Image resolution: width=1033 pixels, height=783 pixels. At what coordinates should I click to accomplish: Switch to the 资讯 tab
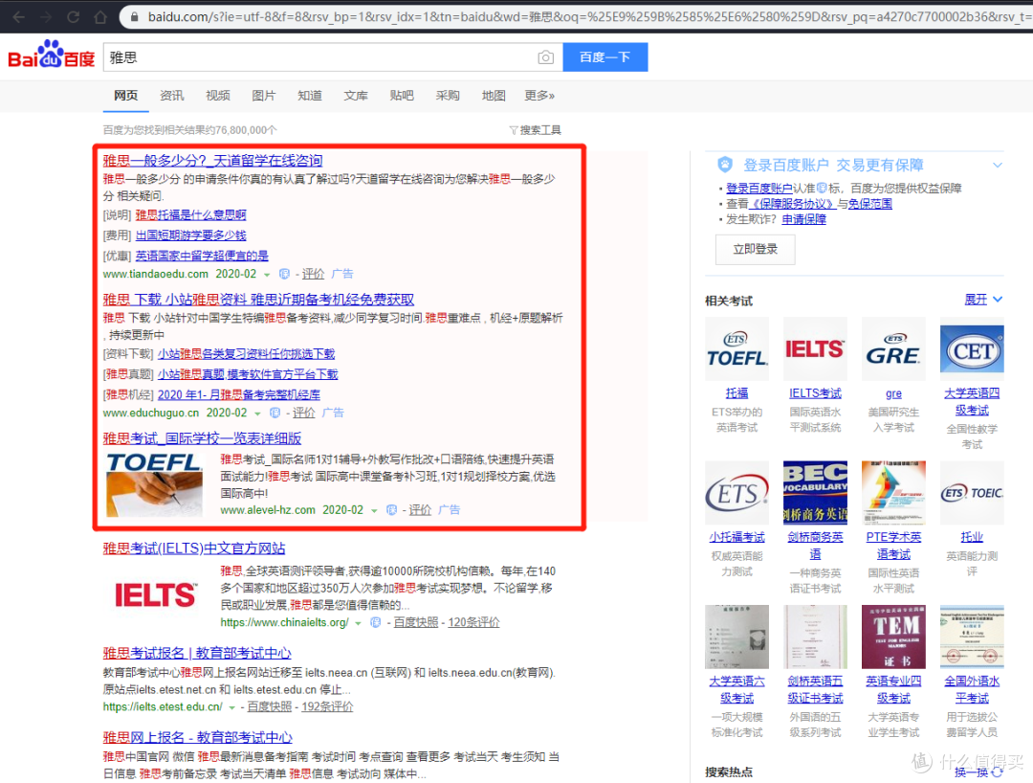tap(172, 96)
